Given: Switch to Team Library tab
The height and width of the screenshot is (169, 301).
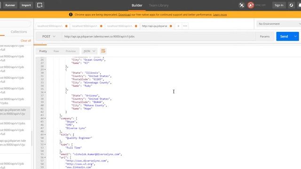Looking at the screenshot, I should (159, 5).
